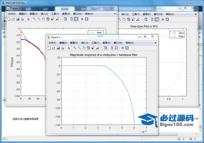Click Open File icon in Figure 1 toolbar
Image resolution: width=204 pixels, height=143 pixels.
(x=13, y=19)
